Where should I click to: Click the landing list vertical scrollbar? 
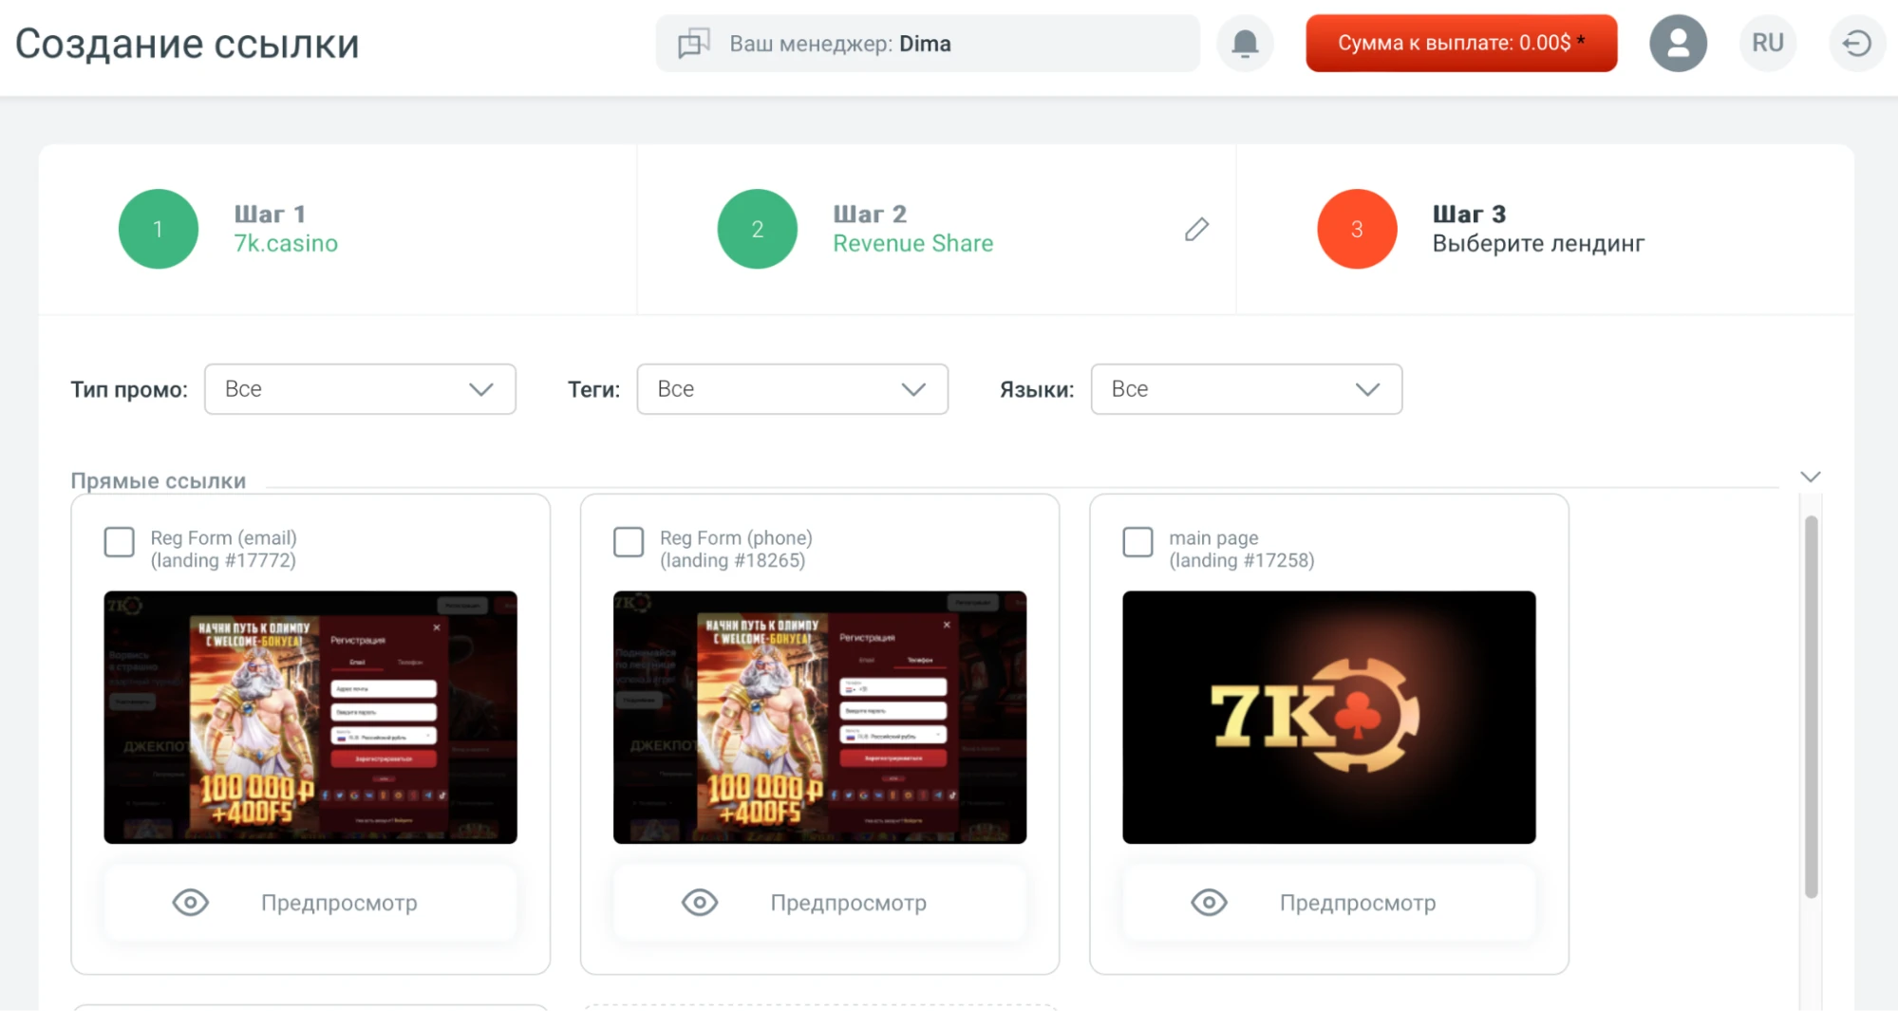click(1811, 706)
